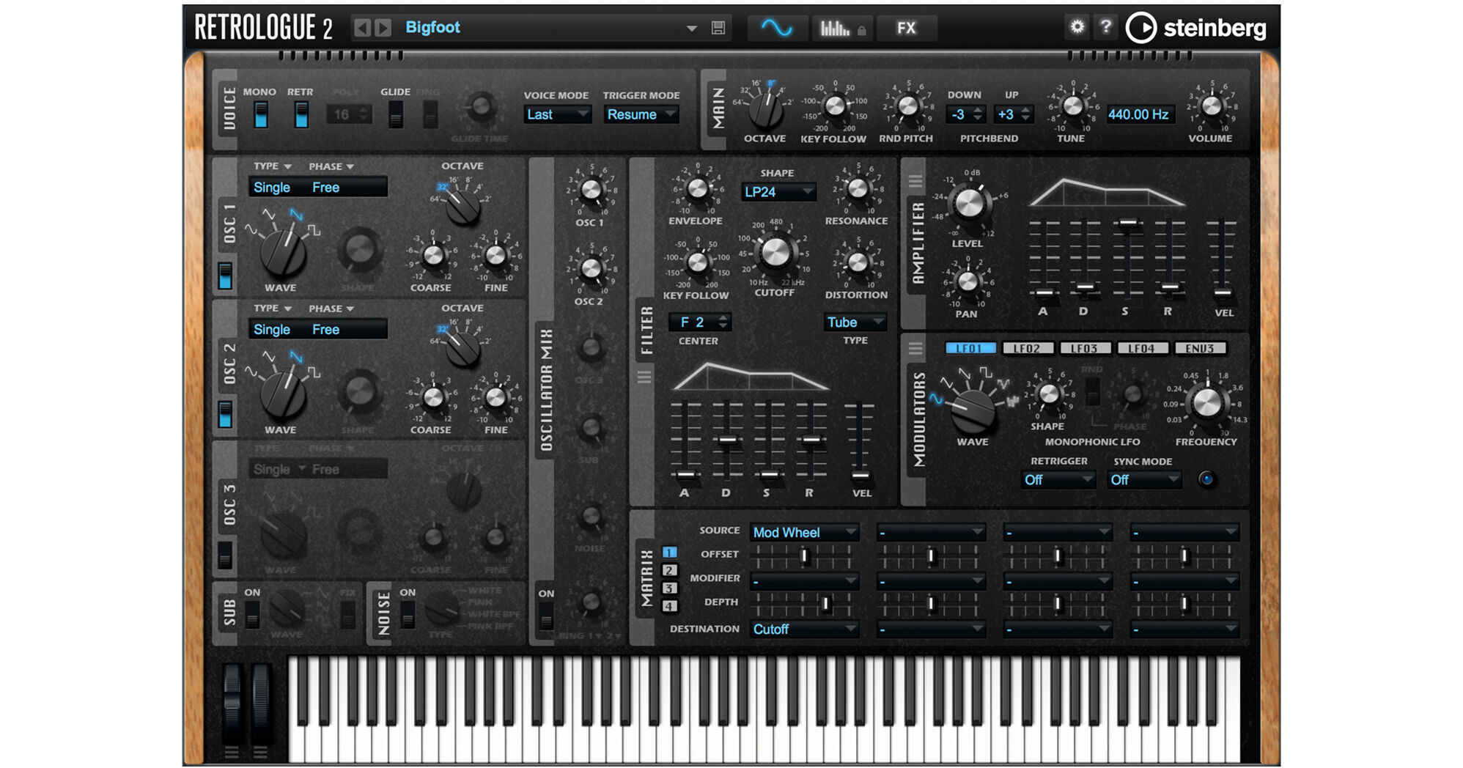Image resolution: width=1463 pixels, height=768 pixels.
Task: Switch to the LFO4 tab
Action: pyautogui.click(x=1142, y=349)
